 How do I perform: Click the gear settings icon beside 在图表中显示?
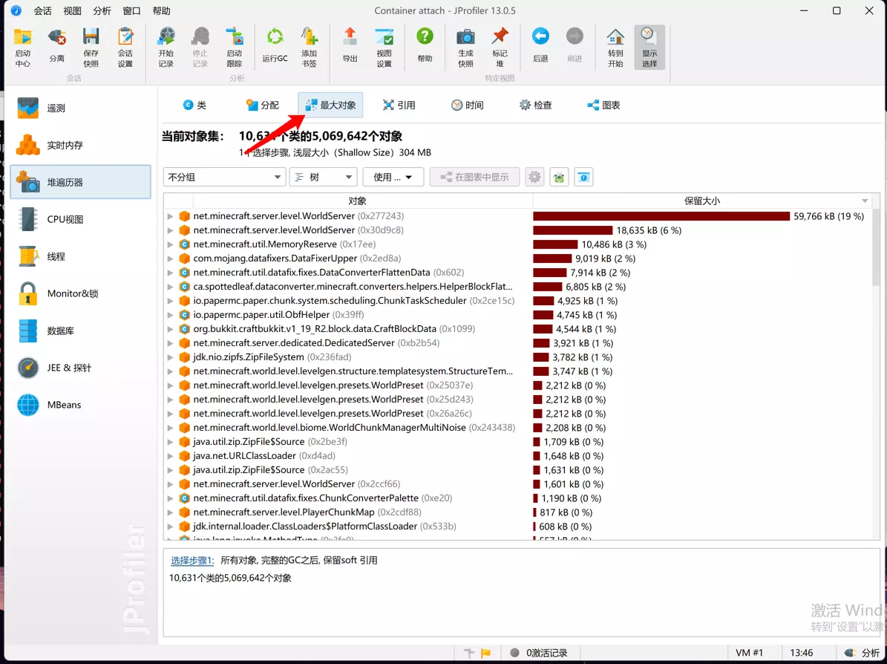(534, 177)
